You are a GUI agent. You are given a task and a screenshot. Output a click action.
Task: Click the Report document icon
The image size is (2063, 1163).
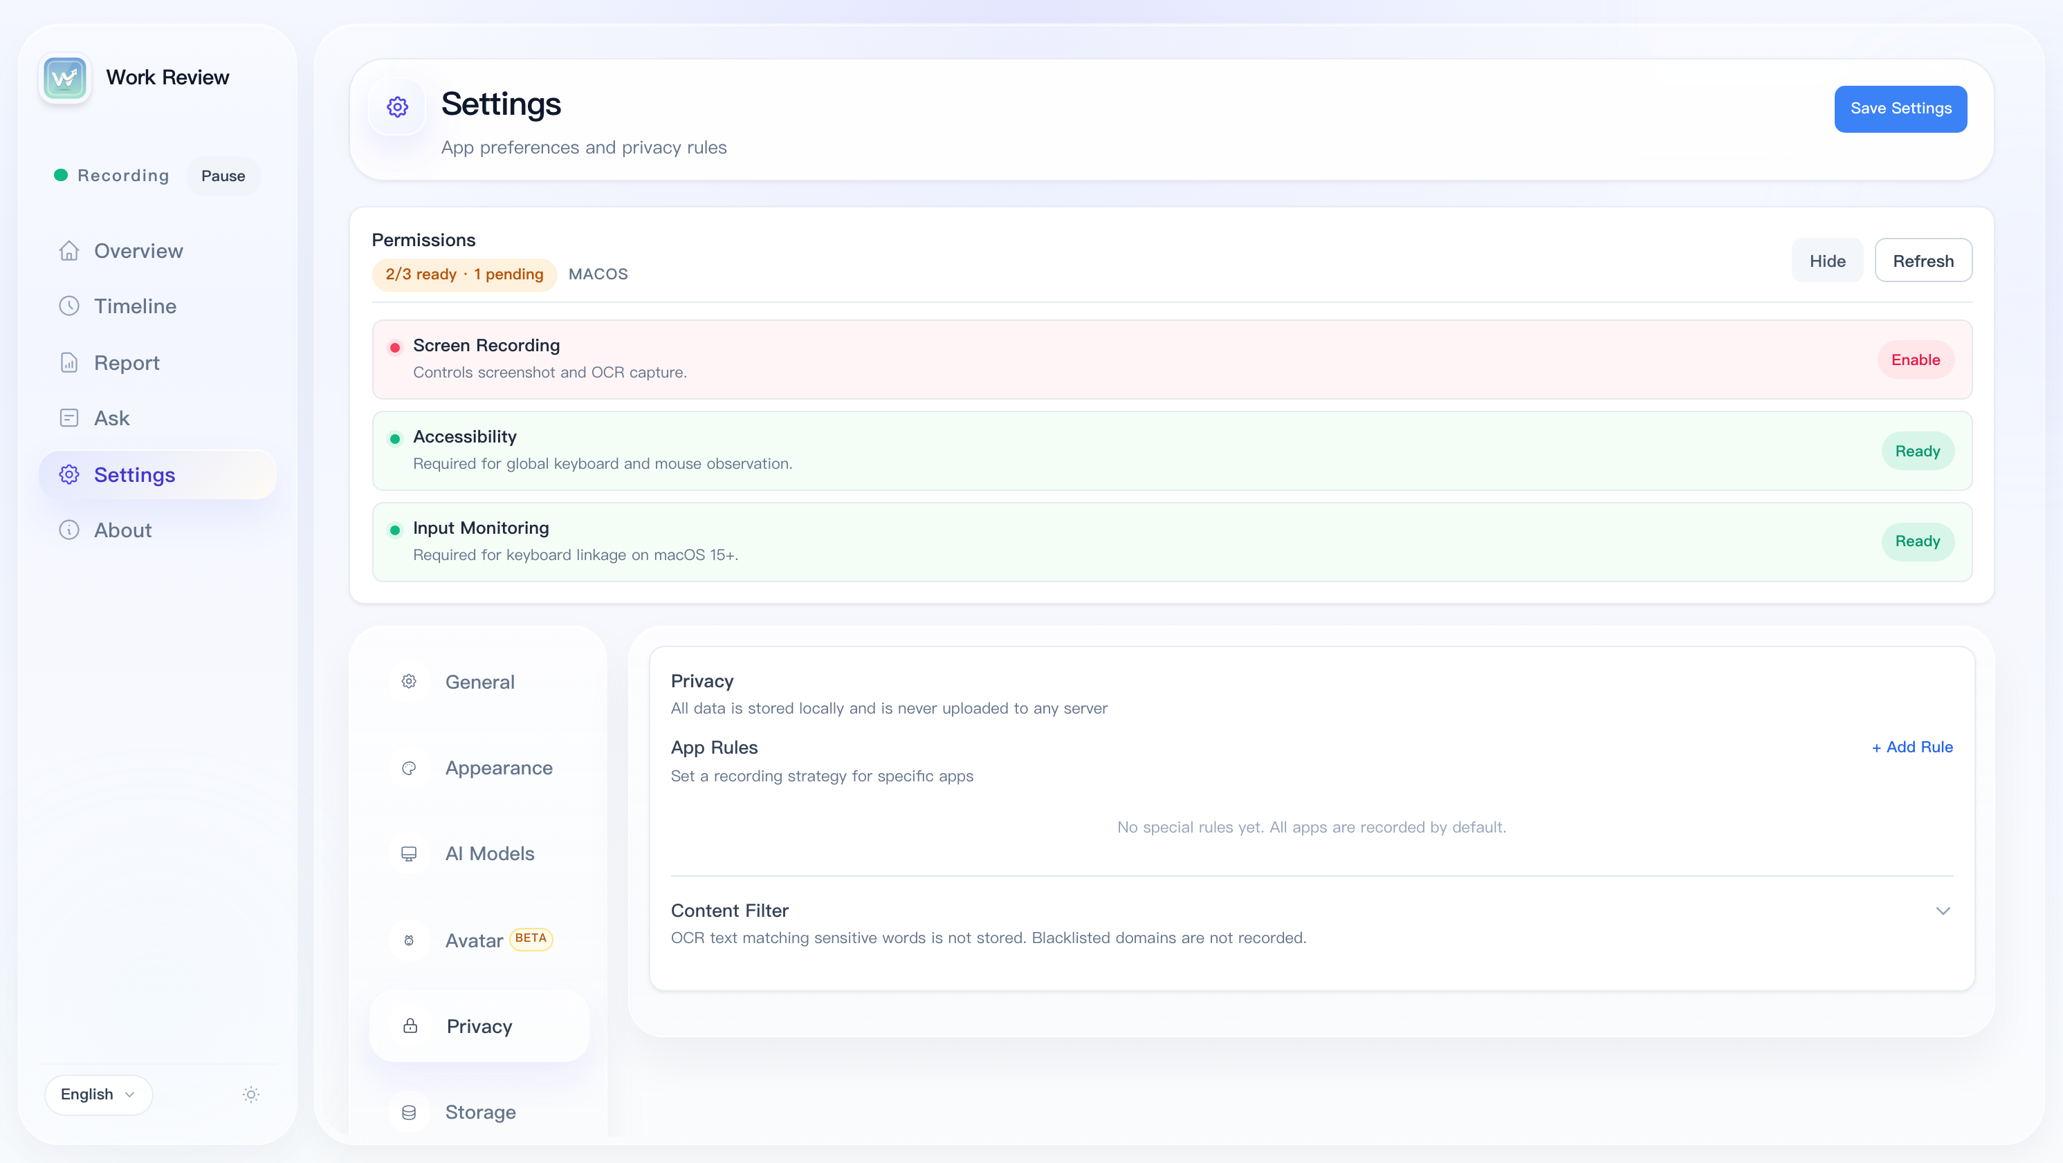coord(69,362)
